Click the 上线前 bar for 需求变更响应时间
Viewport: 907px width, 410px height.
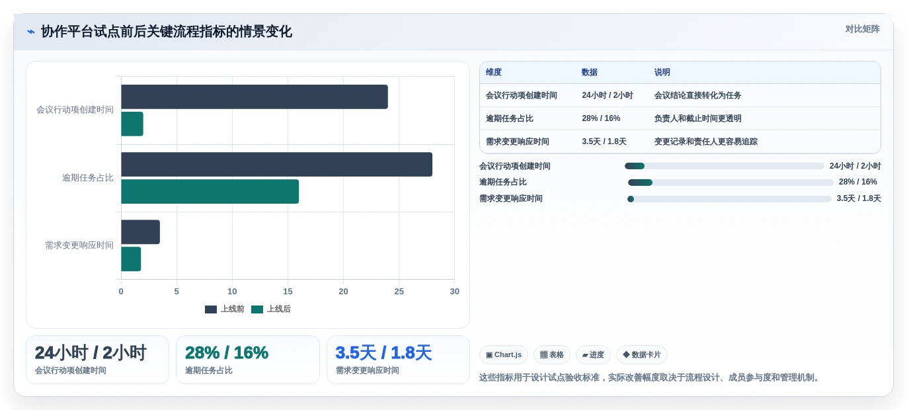(x=140, y=232)
